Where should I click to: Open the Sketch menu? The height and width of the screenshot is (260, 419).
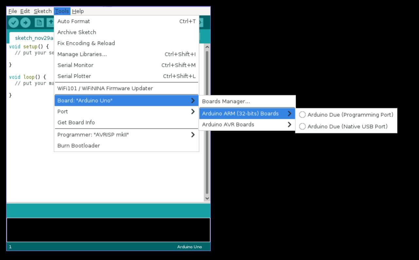pyautogui.click(x=43, y=11)
